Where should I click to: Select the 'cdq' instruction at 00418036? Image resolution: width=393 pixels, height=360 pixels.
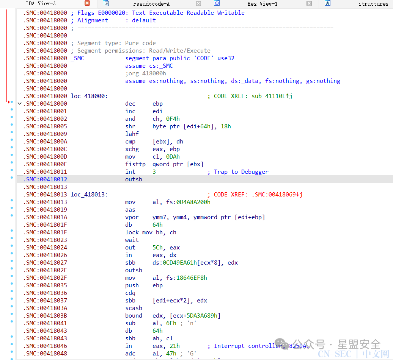130,293
